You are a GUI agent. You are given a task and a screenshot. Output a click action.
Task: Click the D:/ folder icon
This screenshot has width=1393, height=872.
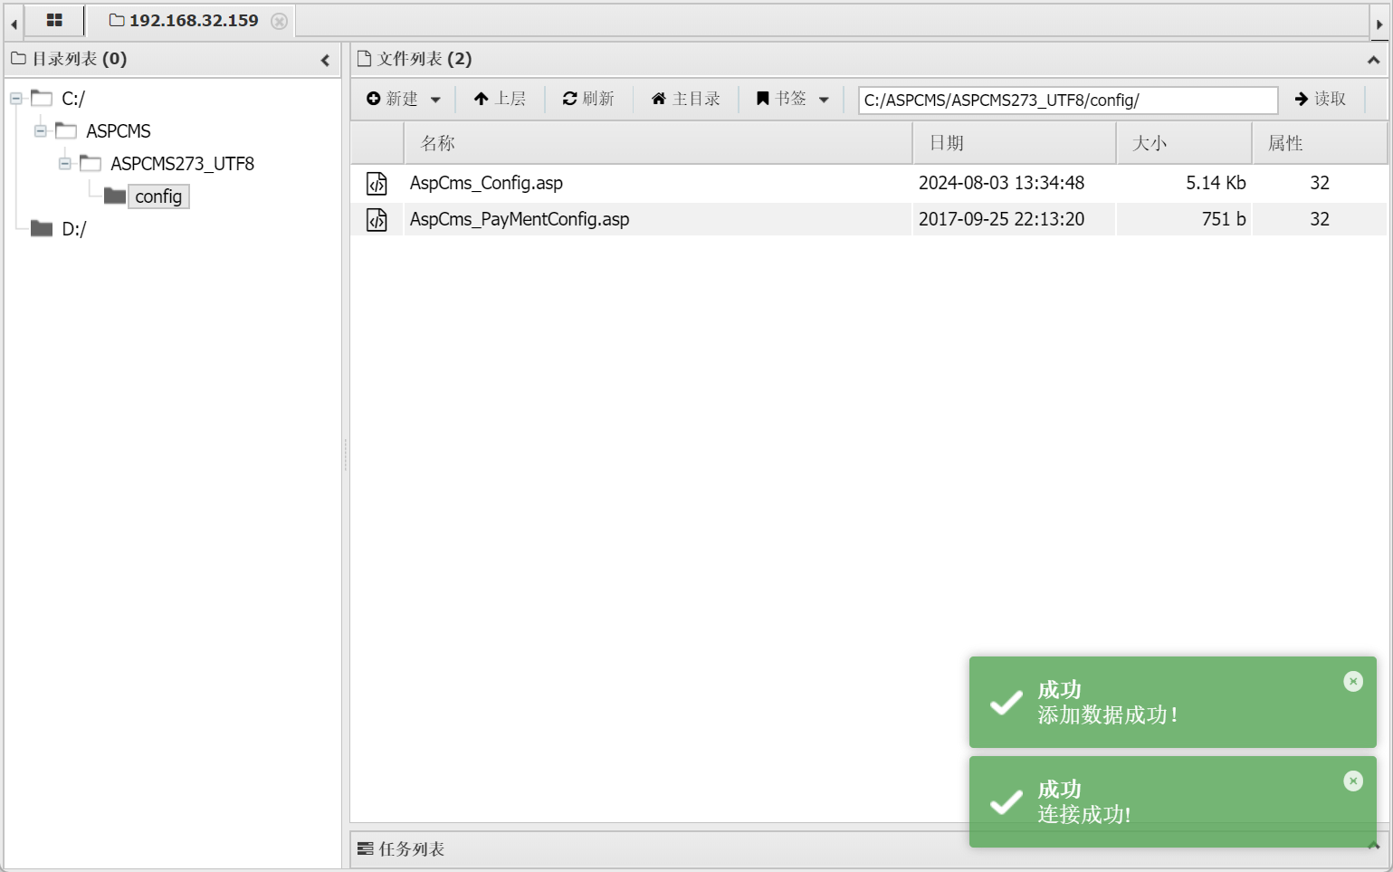coord(42,228)
